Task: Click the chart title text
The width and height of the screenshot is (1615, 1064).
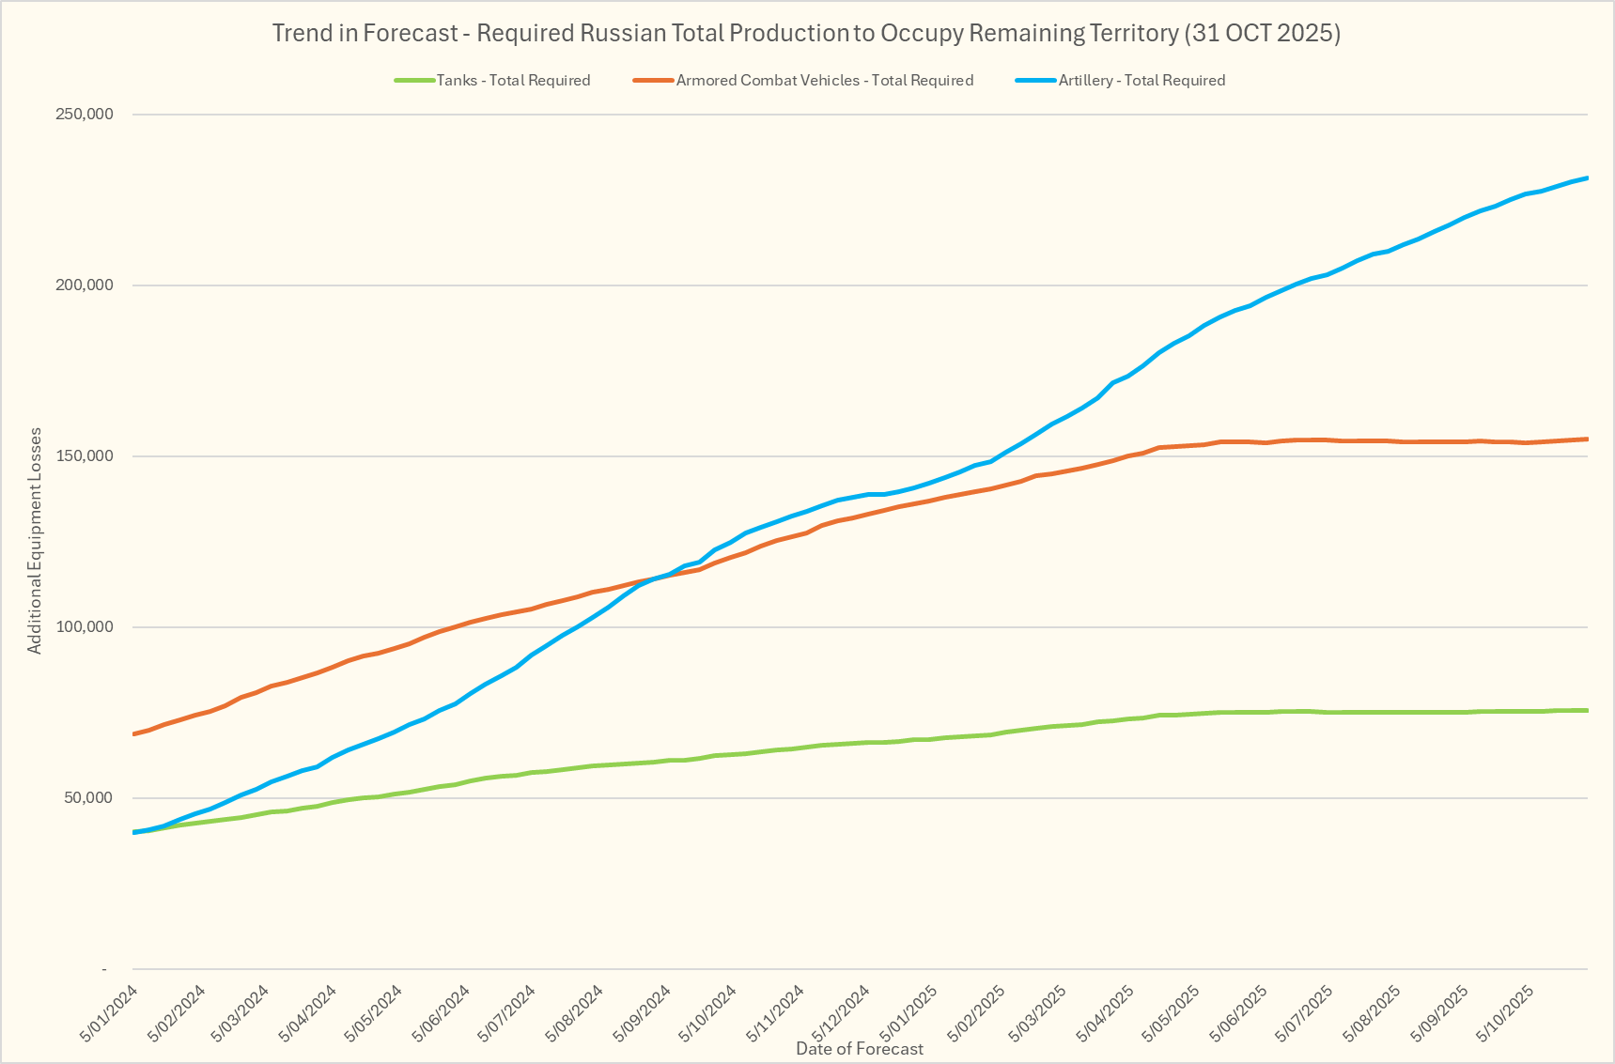Action: tap(806, 33)
